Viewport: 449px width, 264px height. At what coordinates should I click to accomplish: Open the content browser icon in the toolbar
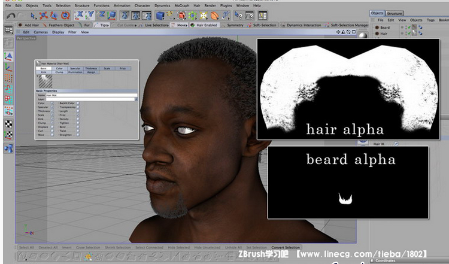262,15
